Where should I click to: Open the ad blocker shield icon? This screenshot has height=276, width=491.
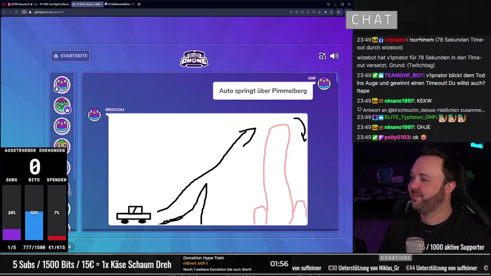pos(303,12)
